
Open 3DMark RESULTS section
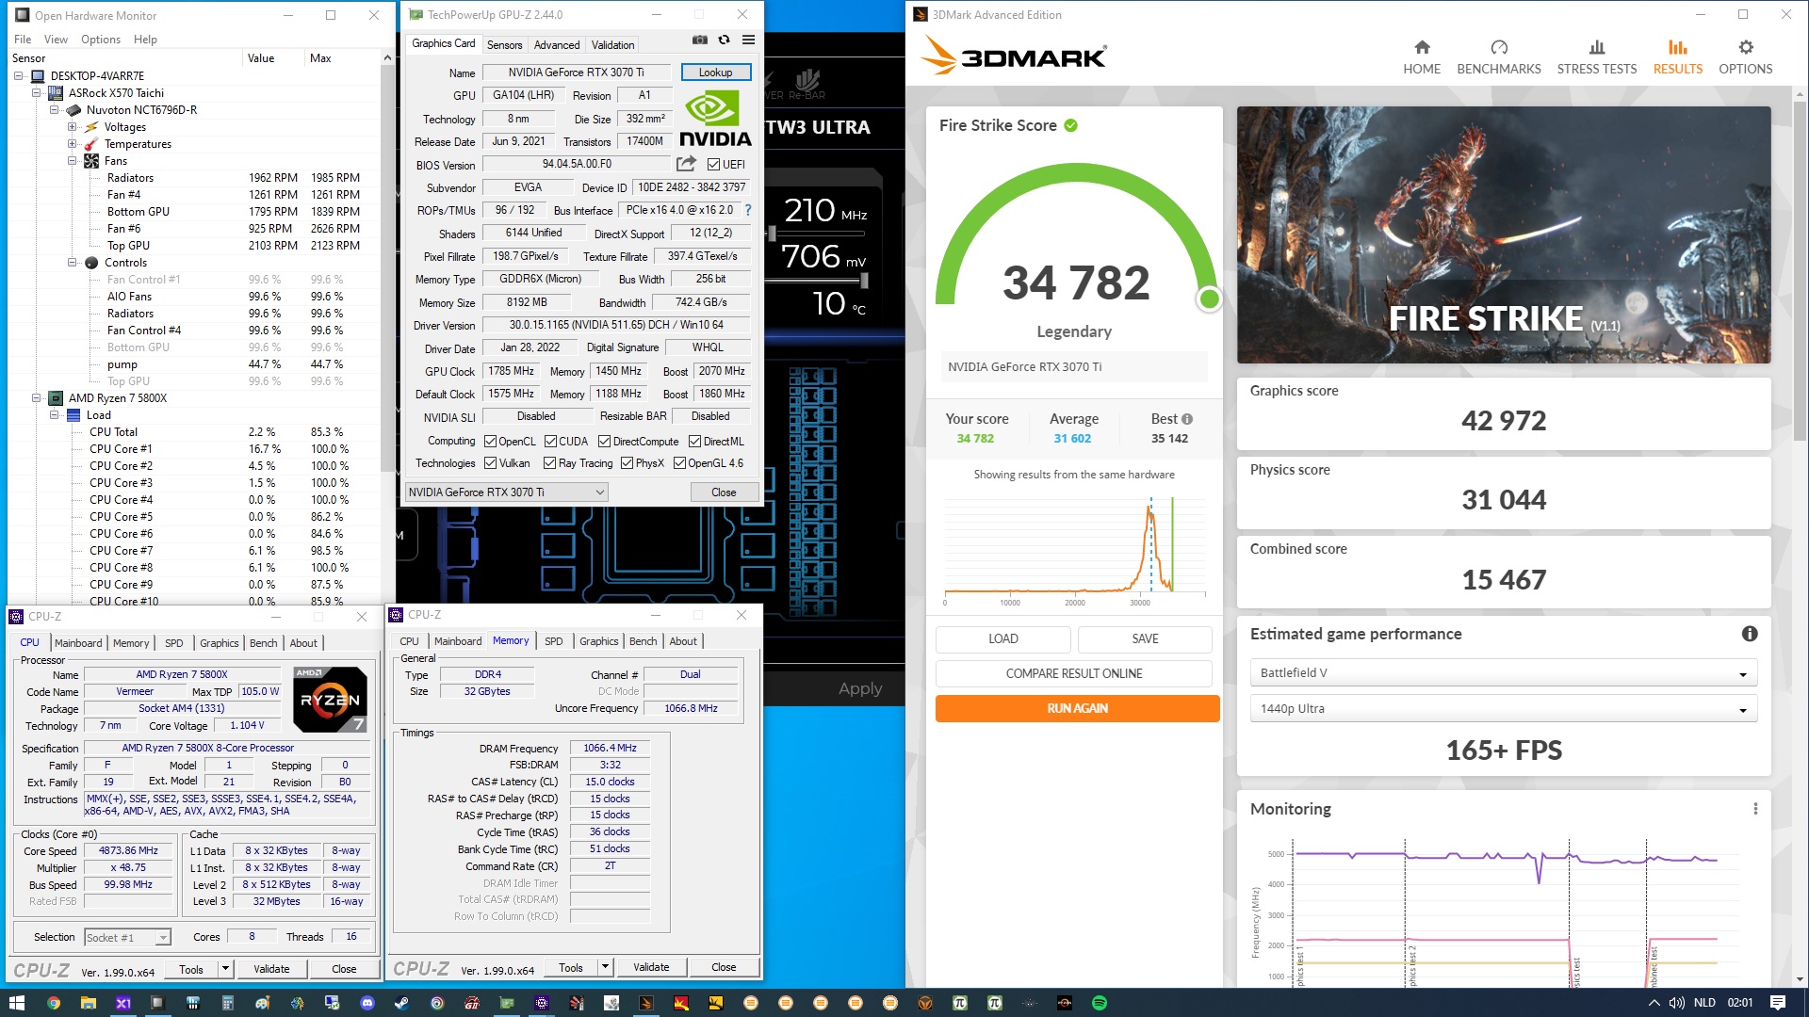click(x=1678, y=57)
